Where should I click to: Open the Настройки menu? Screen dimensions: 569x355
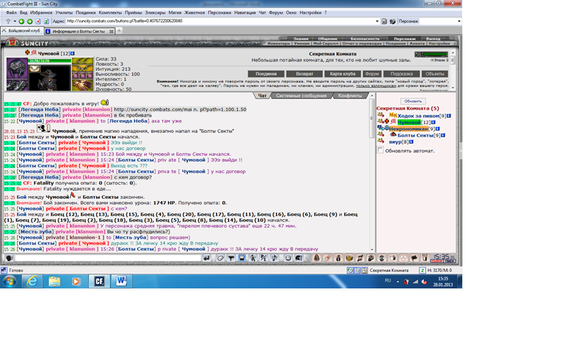310,13
